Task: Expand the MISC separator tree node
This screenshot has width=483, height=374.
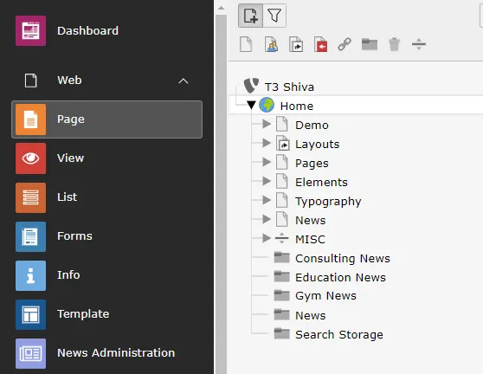Action: coord(267,238)
